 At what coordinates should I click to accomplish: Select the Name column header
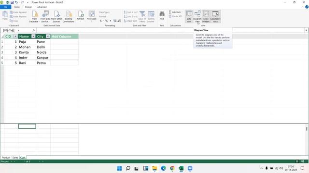24,37
